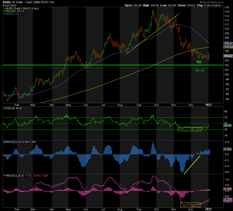
Task: Click the 1.0 tick on the bottom MACD axis
Action: [x=227, y=180]
